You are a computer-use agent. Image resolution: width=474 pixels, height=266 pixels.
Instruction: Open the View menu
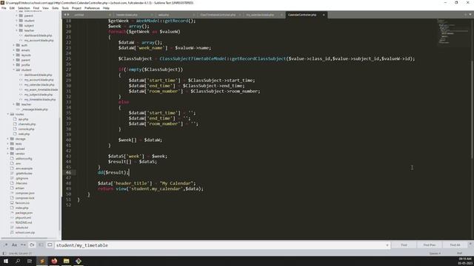tap(45, 8)
